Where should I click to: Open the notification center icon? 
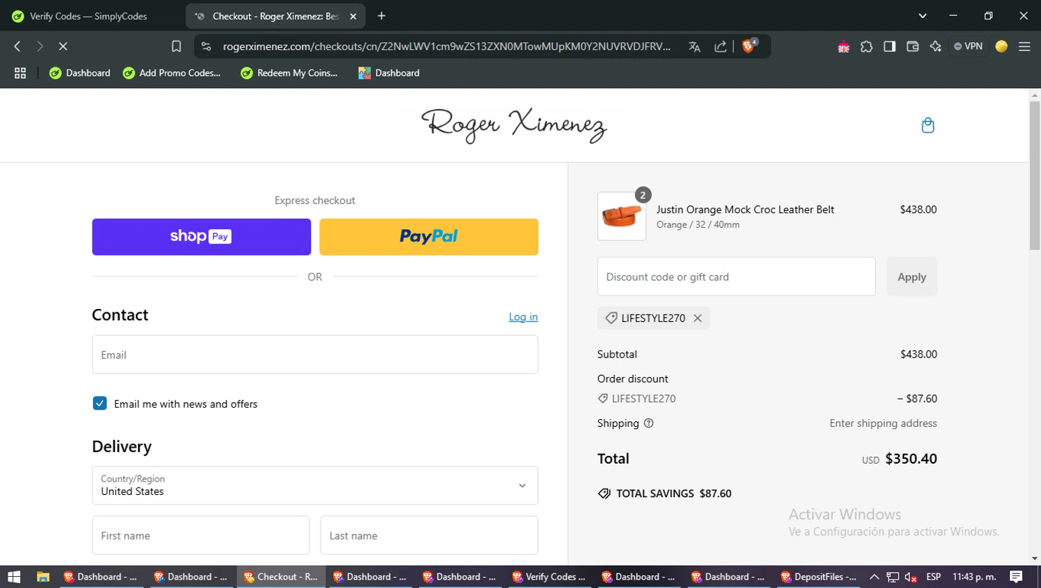tap(1016, 577)
